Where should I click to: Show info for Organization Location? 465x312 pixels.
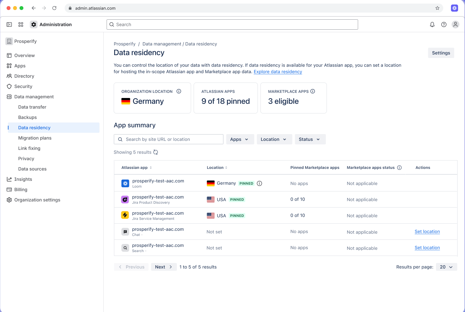click(x=179, y=91)
